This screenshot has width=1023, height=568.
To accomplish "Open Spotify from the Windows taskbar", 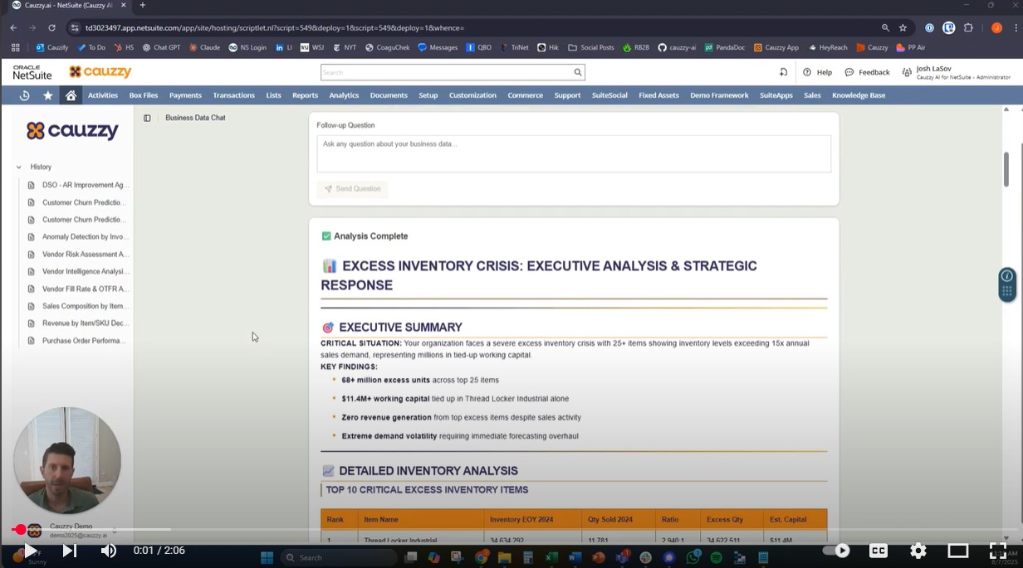I will (x=716, y=557).
